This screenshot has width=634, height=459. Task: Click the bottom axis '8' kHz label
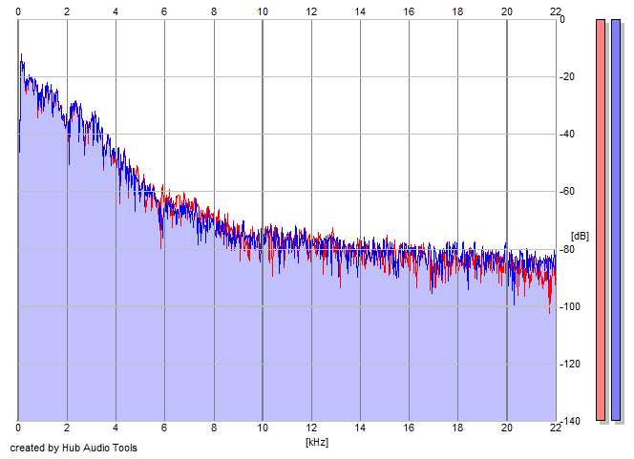point(214,428)
